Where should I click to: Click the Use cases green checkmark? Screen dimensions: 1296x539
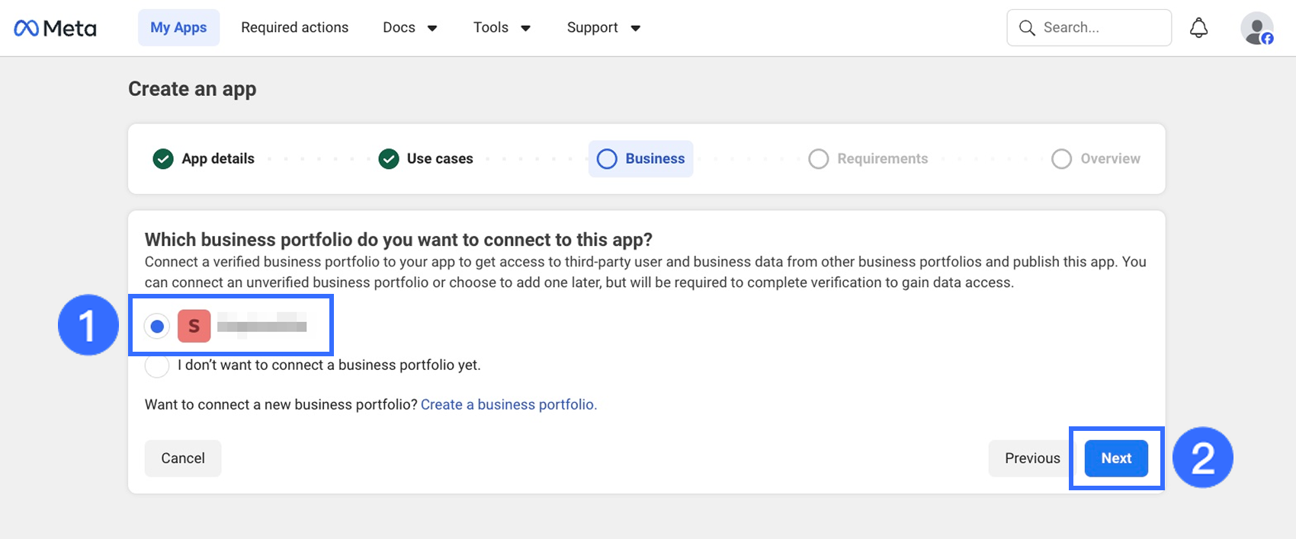(x=389, y=159)
